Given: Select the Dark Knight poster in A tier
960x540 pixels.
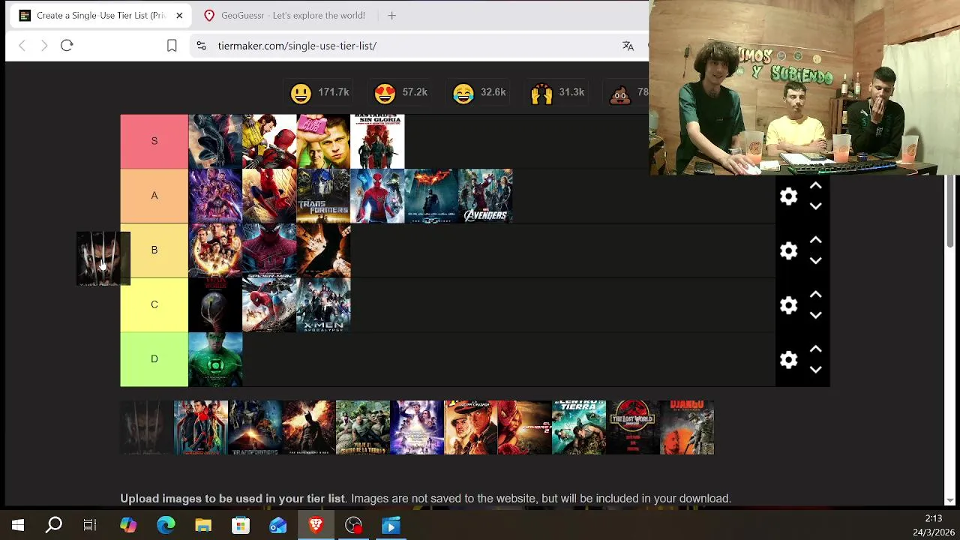Looking at the screenshot, I should 431,196.
